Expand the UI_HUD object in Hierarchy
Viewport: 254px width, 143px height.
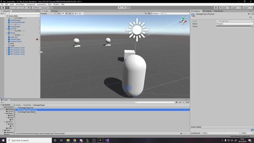click(x=7, y=29)
